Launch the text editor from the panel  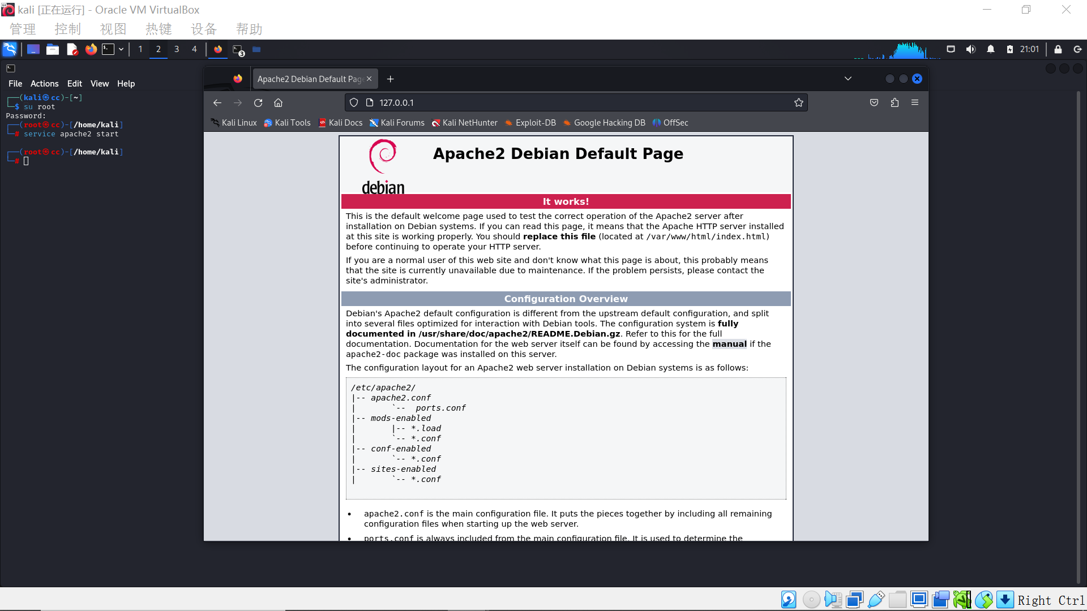tap(72, 49)
